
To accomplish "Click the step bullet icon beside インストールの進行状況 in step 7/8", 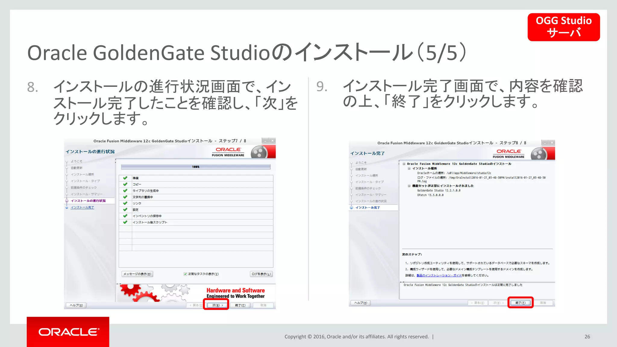I will click(67, 201).
